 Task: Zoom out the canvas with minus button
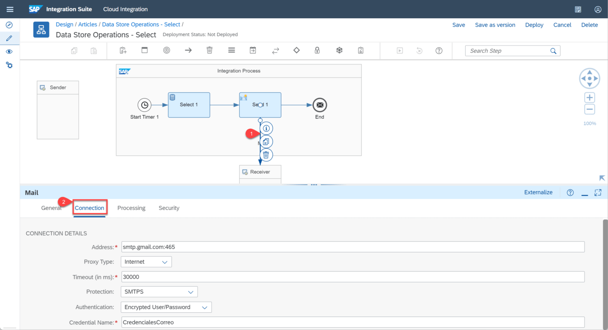tap(589, 110)
